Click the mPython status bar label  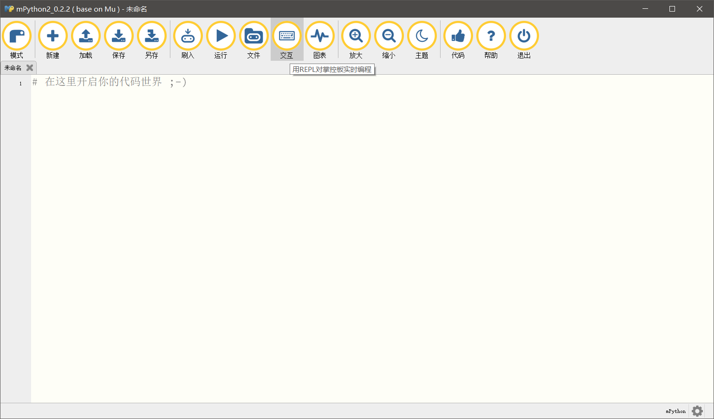675,411
